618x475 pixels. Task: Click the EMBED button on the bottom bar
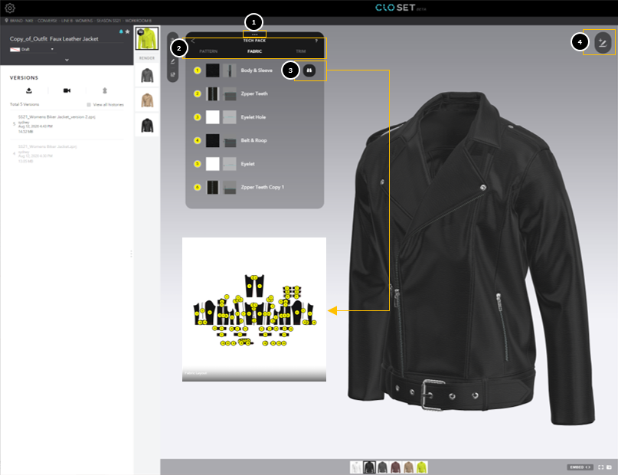pyautogui.click(x=580, y=467)
